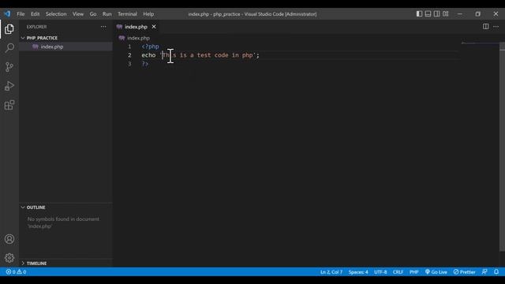Open the feedback icon in status bar
This screenshot has width=505, height=284.
(484, 272)
